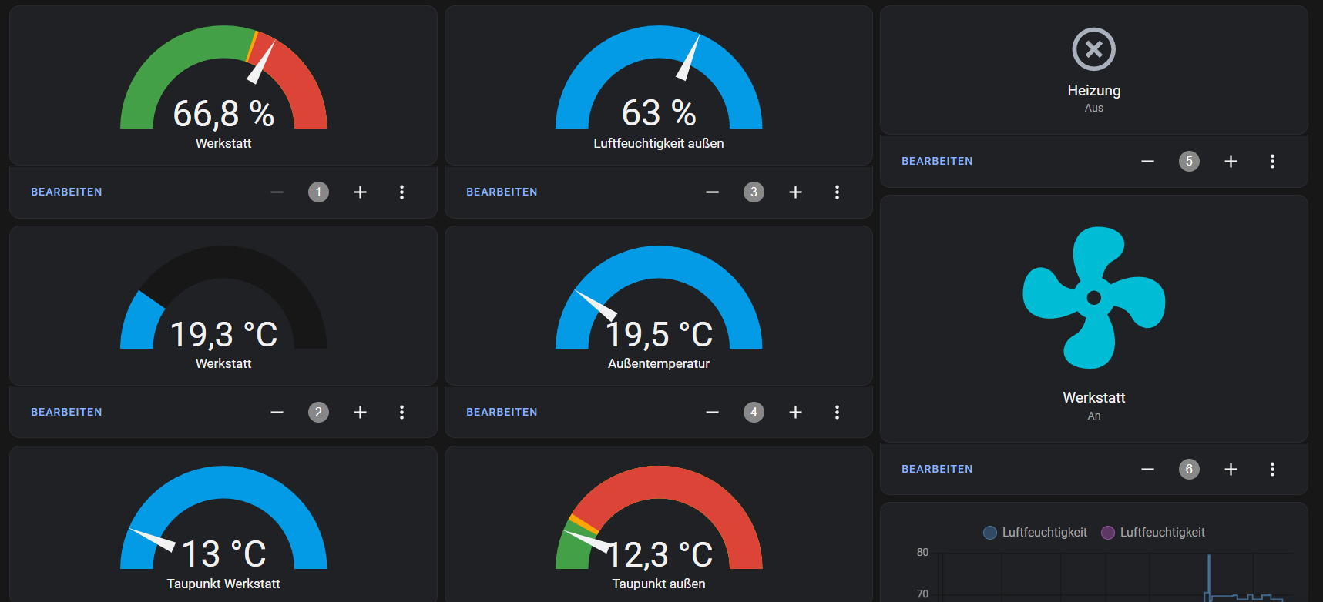Open the three-dot menu for card 2
Image resolution: width=1323 pixels, height=602 pixels.
401,412
